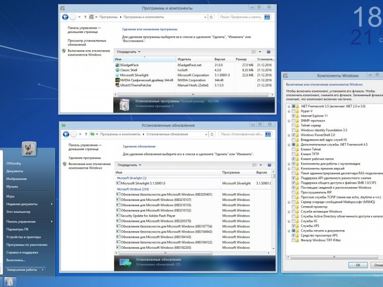Select the 8GadgetPack program icon
This screenshot has width=383, height=287.
117,65
